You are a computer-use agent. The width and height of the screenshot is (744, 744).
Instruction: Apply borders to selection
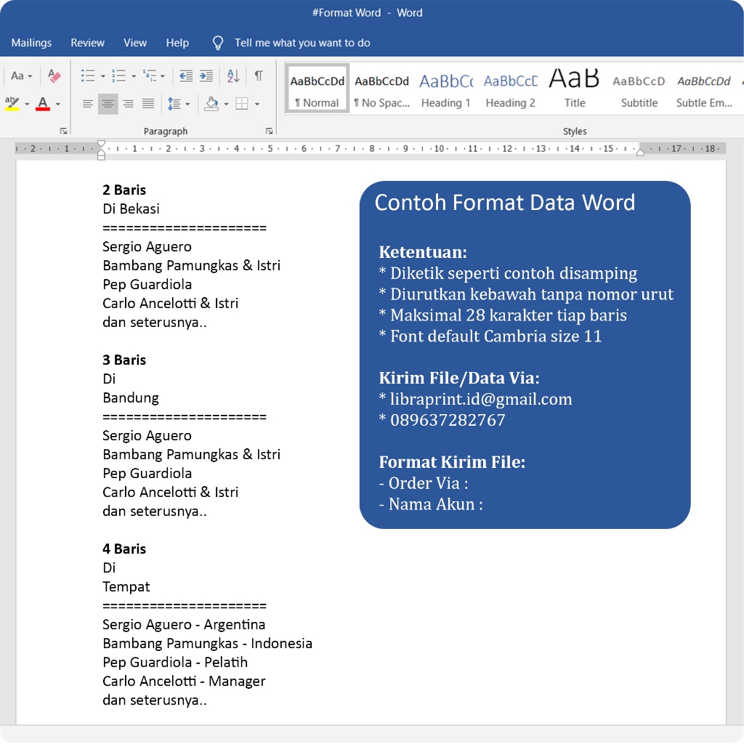pyautogui.click(x=242, y=104)
